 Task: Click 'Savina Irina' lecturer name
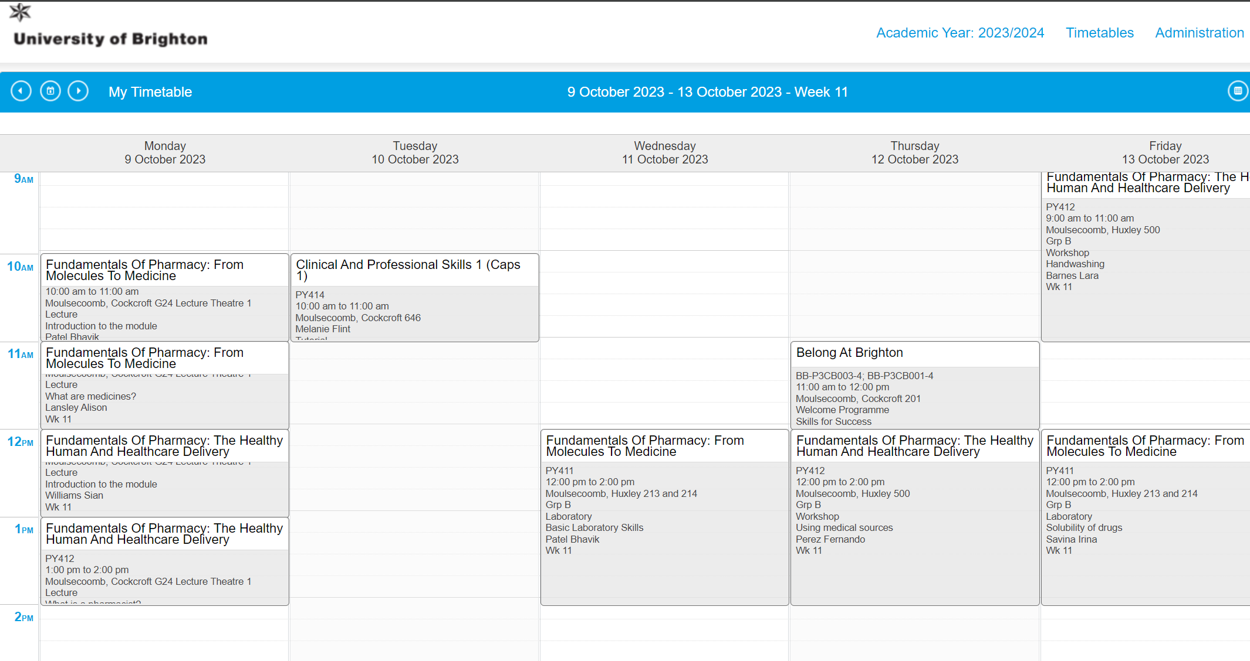(1071, 539)
